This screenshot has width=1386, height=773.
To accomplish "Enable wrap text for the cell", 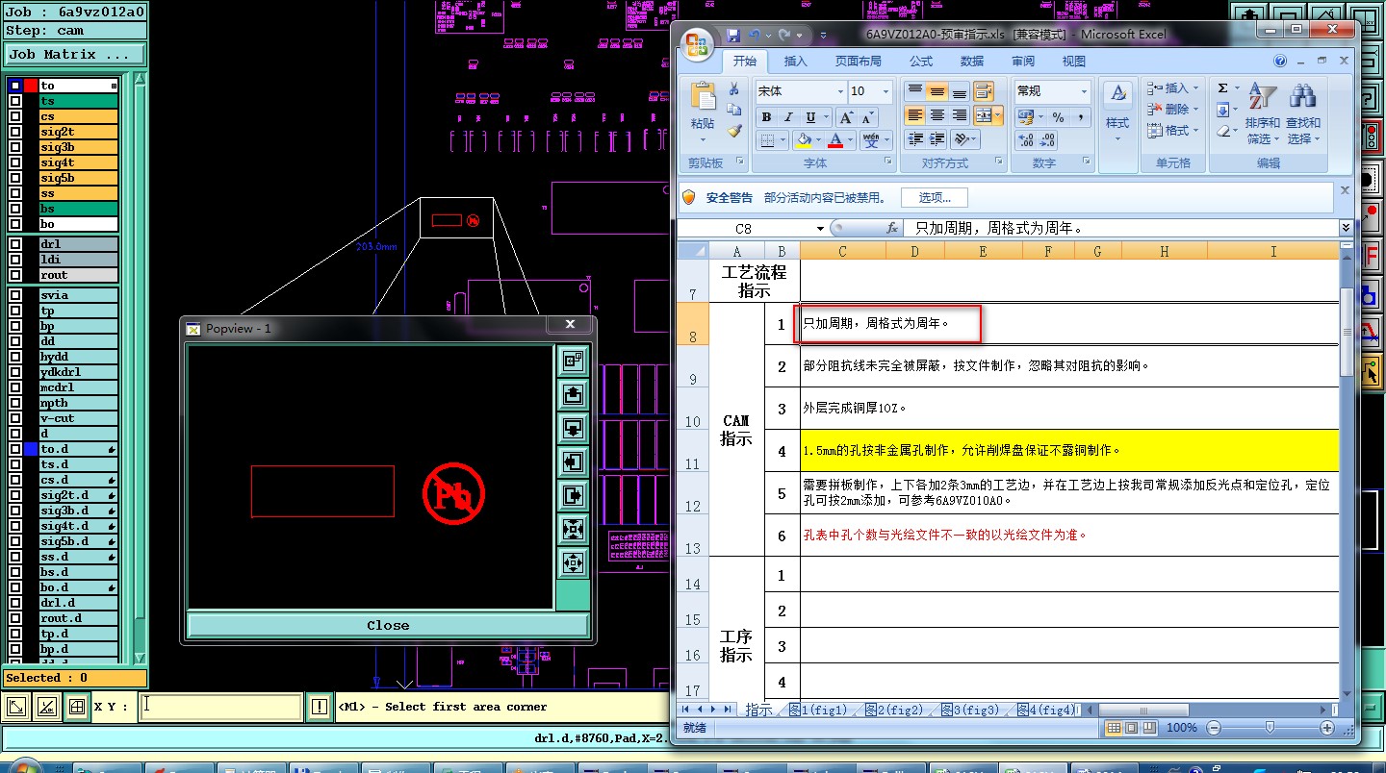I will coord(984,92).
